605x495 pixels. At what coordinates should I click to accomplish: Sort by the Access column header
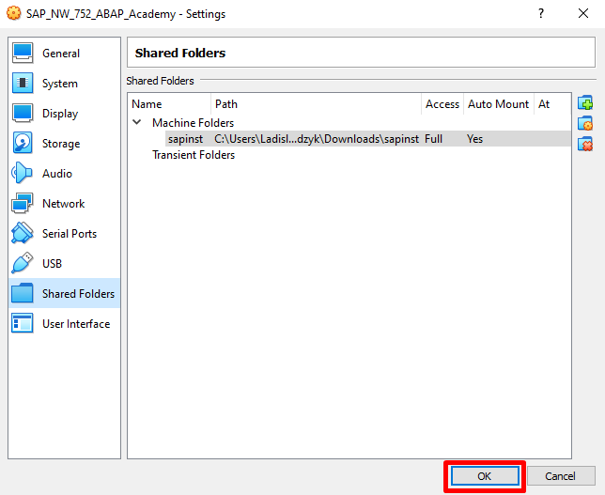click(x=442, y=104)
